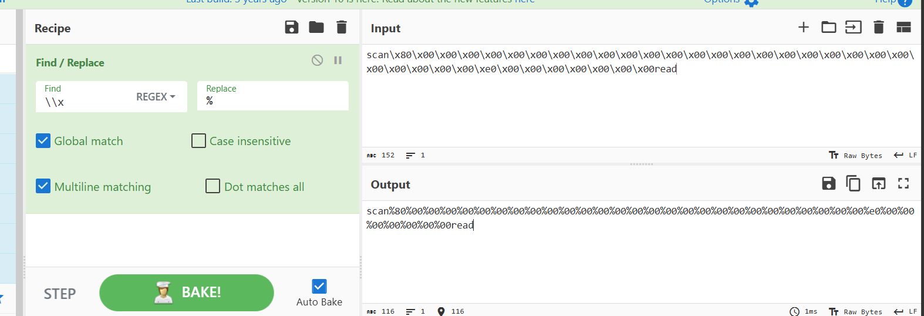924x316 pixels.
Task: Enable Case insensitive checkbox
Action: (x=199, y=141)
